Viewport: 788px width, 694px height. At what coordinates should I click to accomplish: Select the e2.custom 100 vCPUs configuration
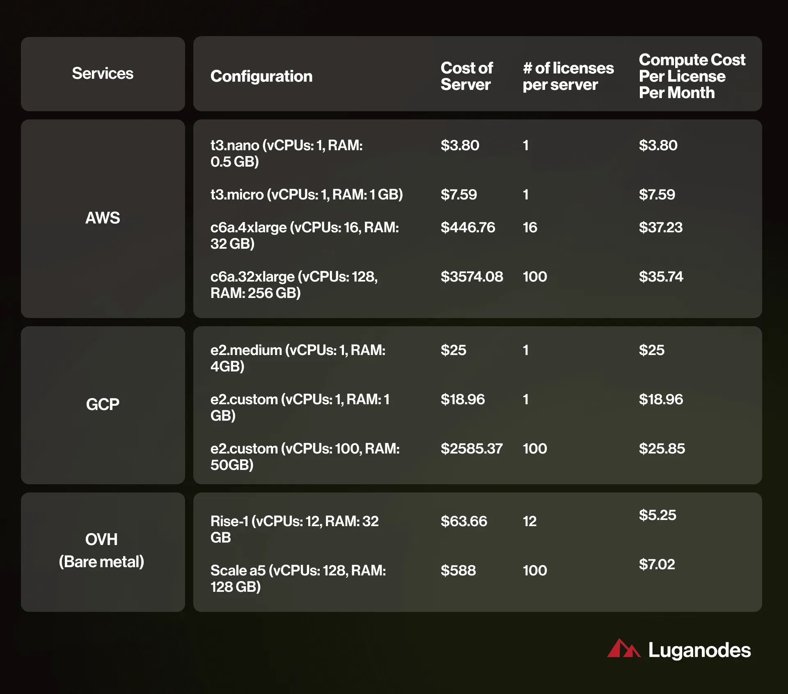click(305, 456)
